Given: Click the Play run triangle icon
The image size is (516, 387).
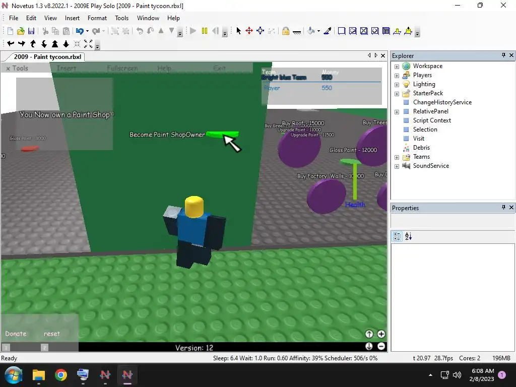Looking at the screenshot, I should [193, 31].
